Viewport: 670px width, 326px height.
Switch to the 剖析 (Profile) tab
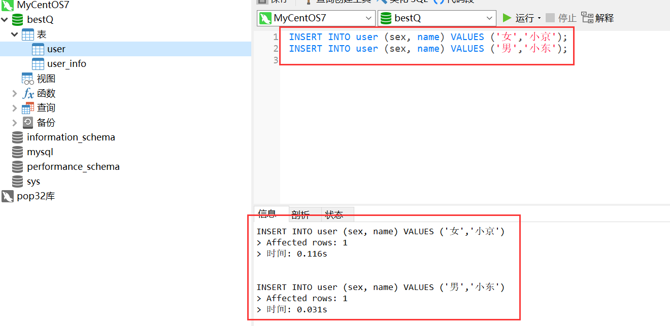coord(305,214)
